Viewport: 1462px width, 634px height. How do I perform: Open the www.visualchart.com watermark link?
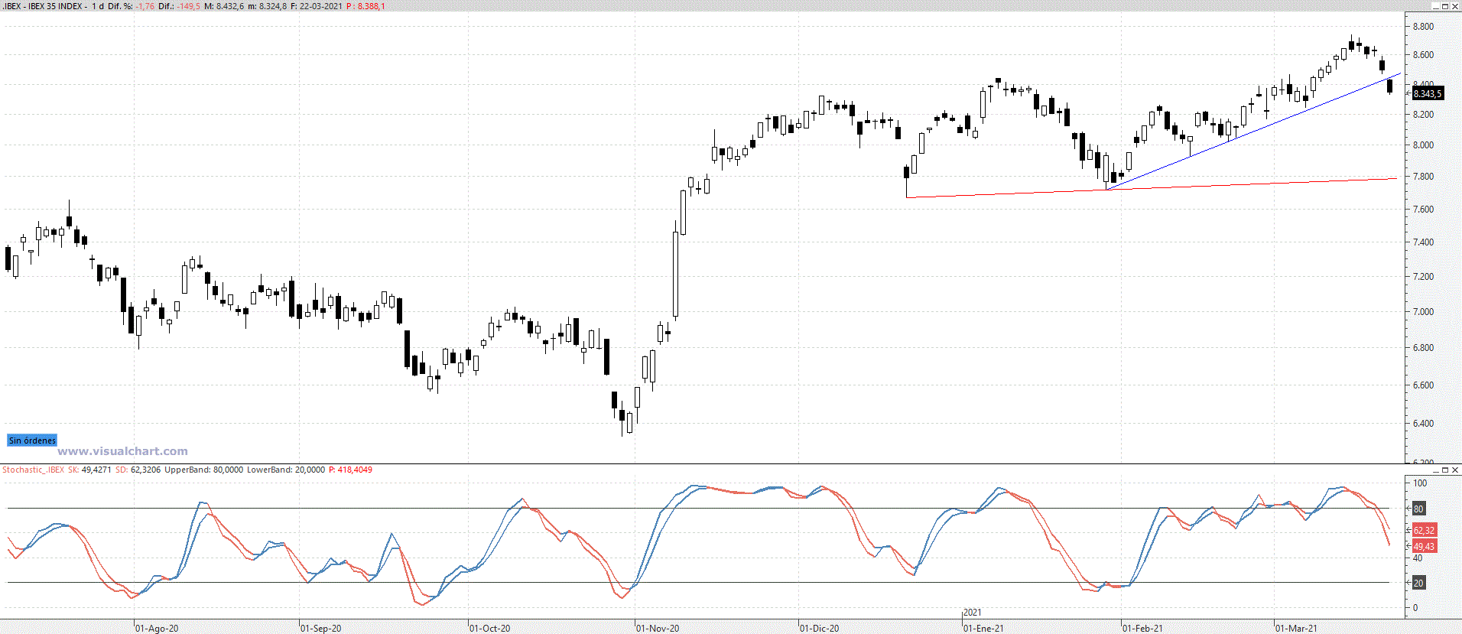[x=122, y=451]
